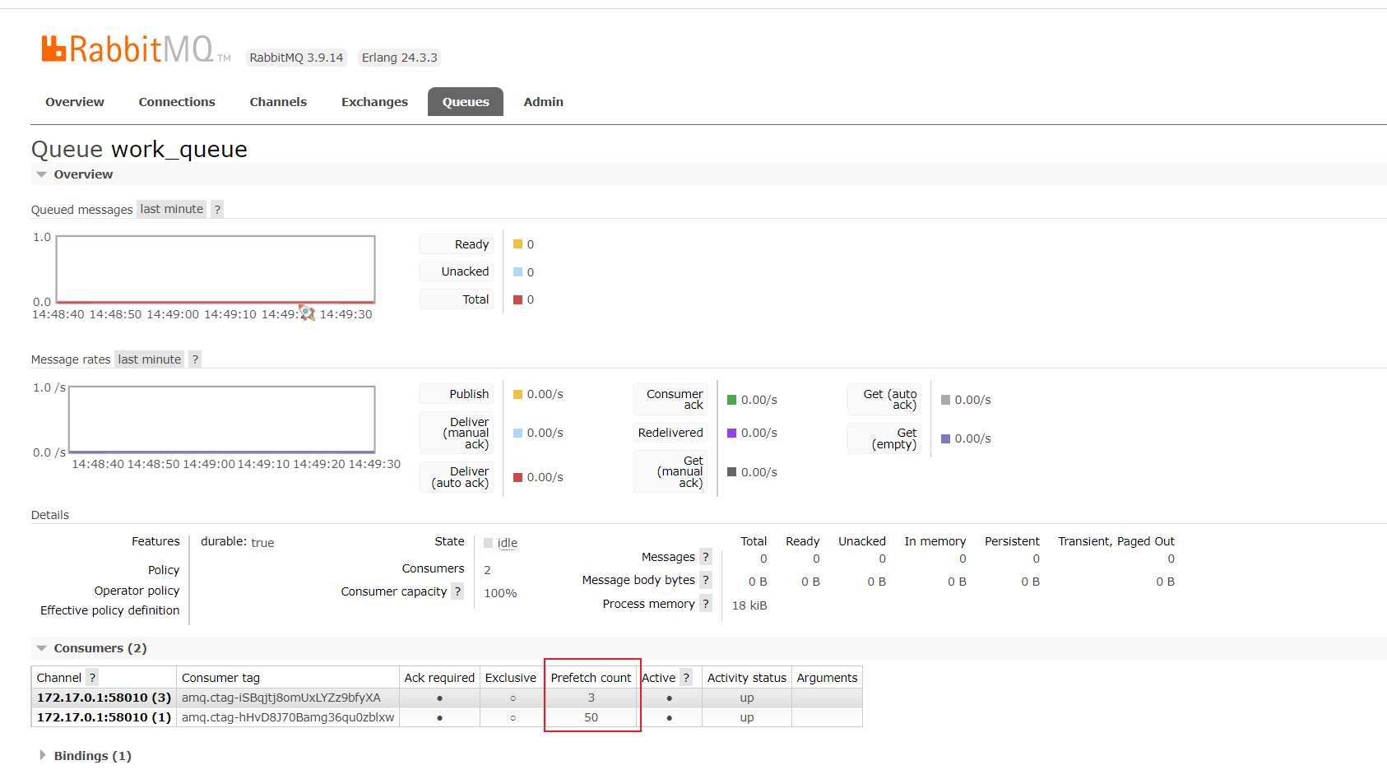Click the durable: true feature
Viewport: 1387px width, 779px height.
tap(238, 542)
